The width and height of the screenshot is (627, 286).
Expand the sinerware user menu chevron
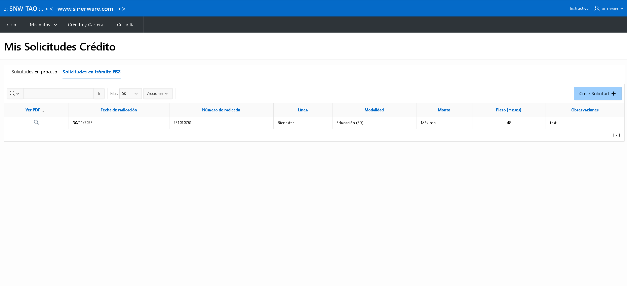click(622, 9)
